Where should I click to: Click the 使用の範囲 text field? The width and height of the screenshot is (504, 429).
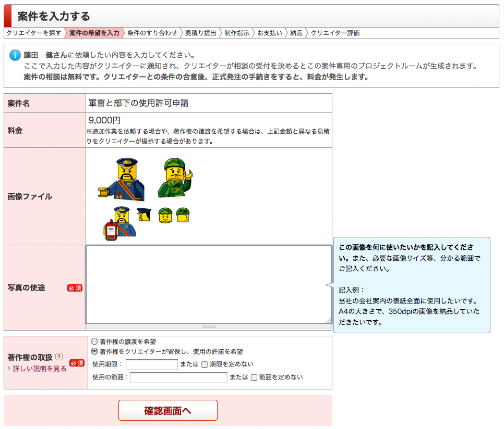[x=178, y=377]
